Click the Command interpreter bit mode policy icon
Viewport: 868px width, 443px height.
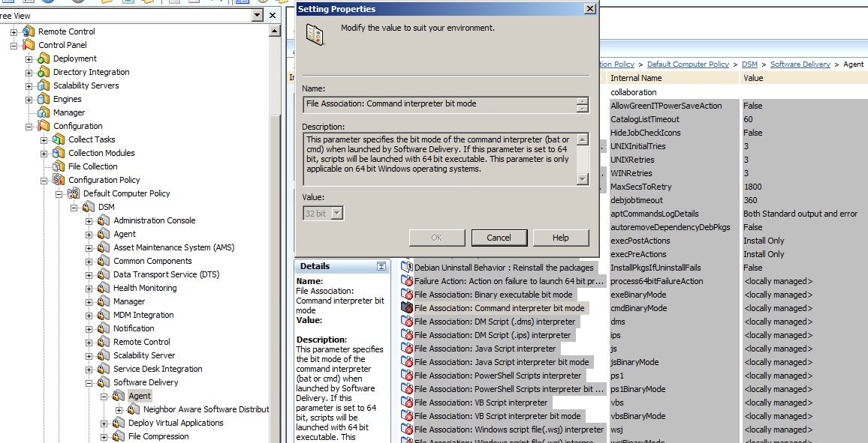click(x=407, y=308)
